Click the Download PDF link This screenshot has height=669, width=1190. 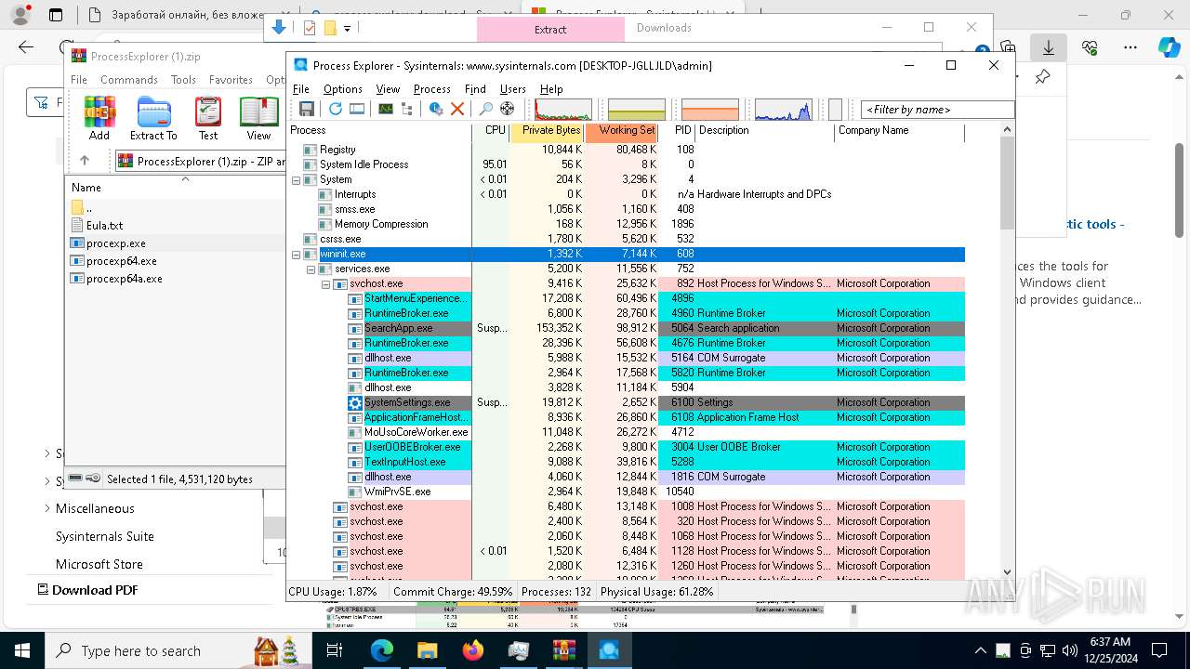[87, 590]
